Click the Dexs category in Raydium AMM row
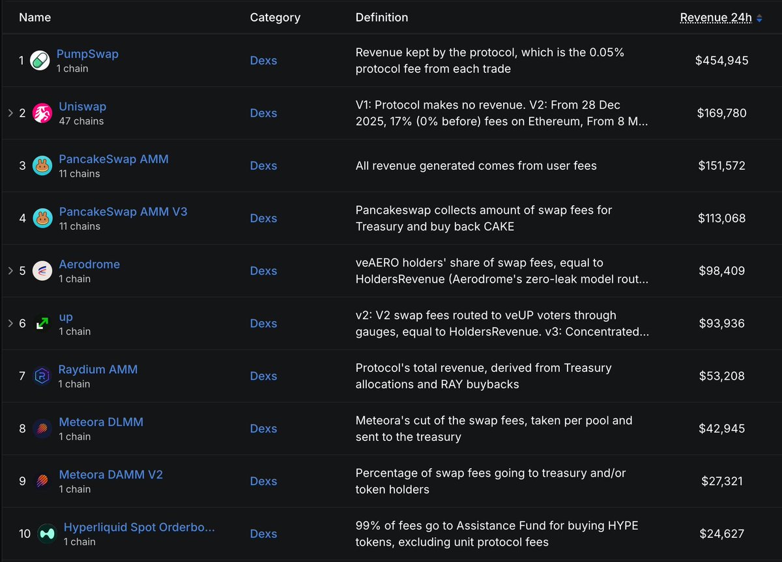The height and width of the screenshot is (562, 782). (x=263, y=376)
